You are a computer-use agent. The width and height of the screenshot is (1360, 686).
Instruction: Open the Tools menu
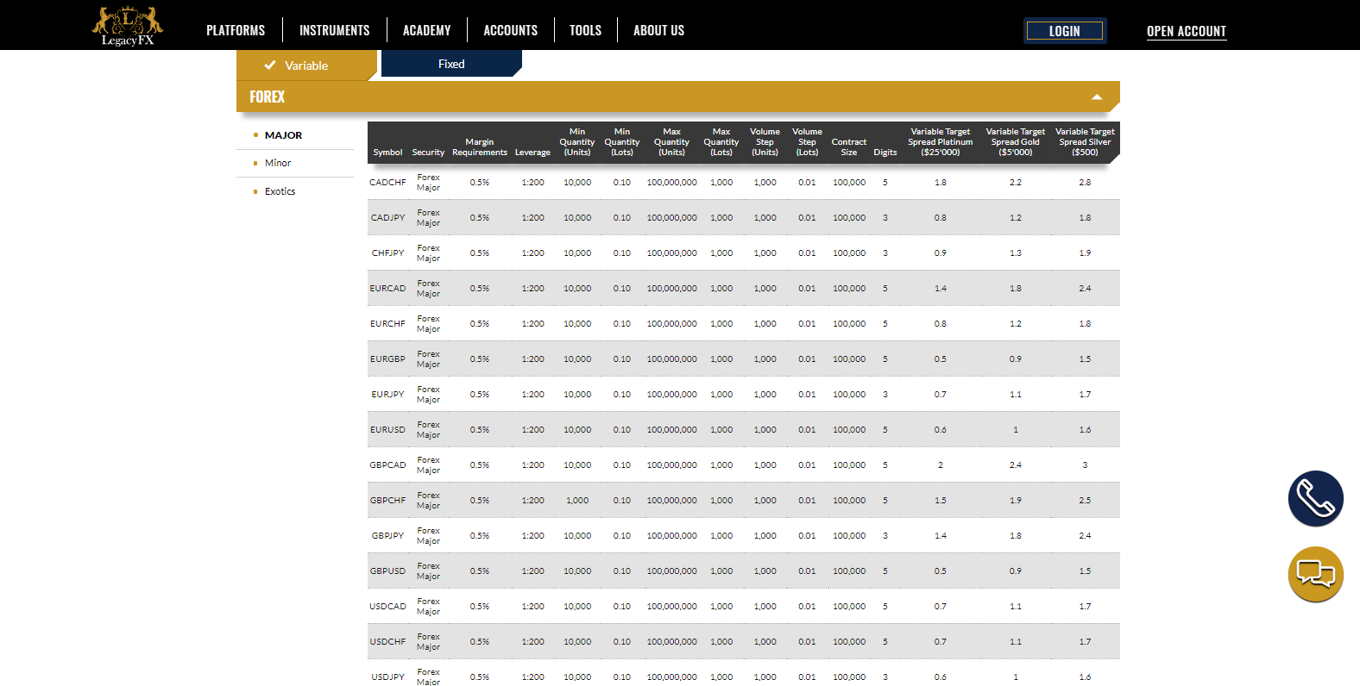click(585, 30)
